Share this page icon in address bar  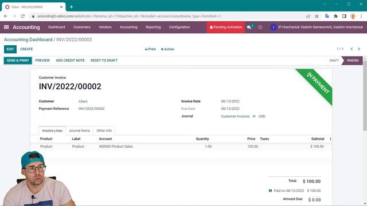308,16
